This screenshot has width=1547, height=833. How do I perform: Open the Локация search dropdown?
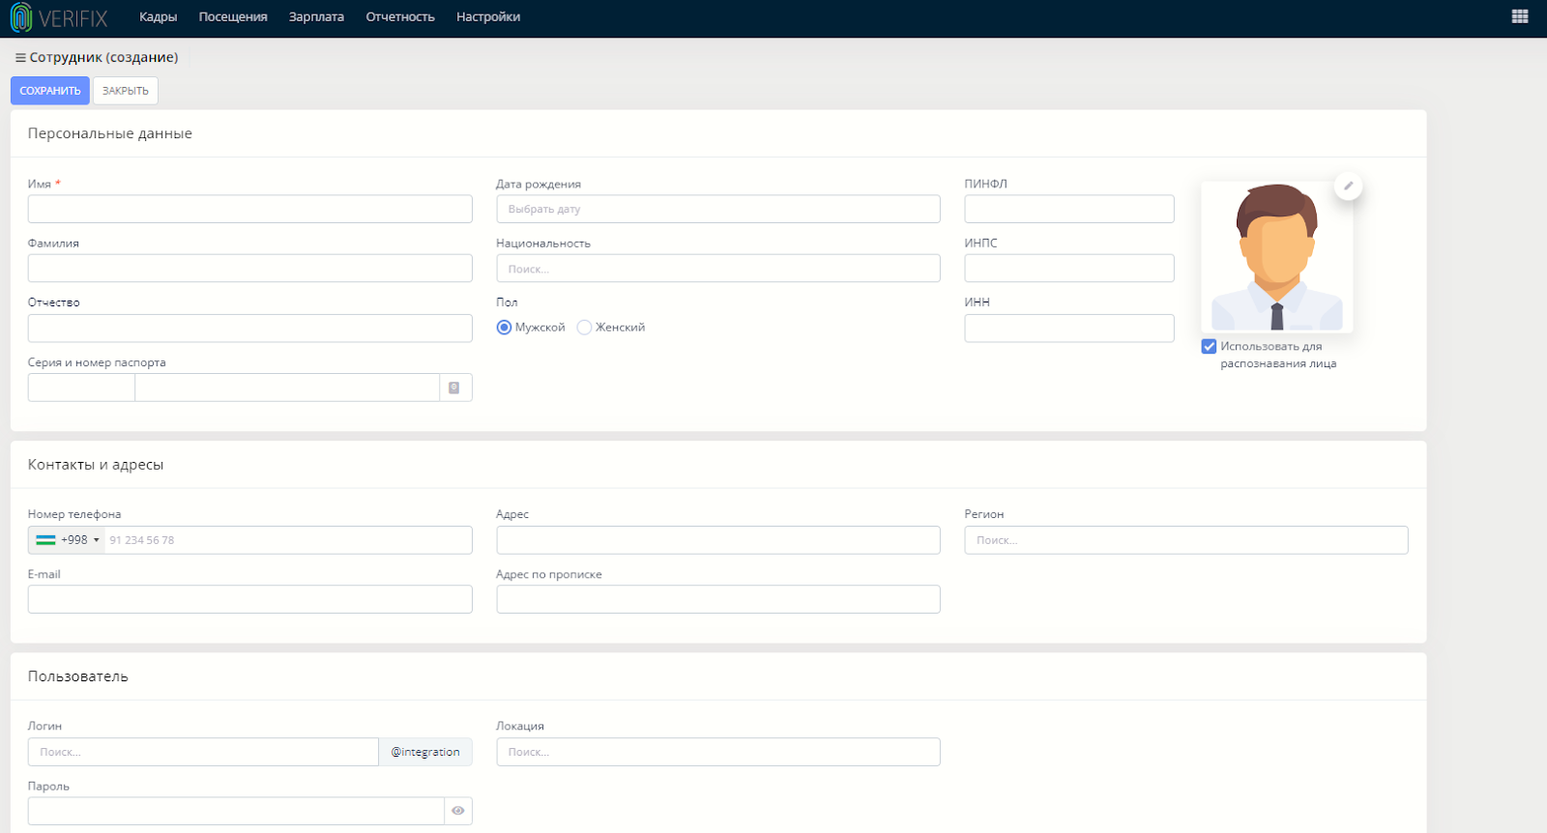pos(718,752)
